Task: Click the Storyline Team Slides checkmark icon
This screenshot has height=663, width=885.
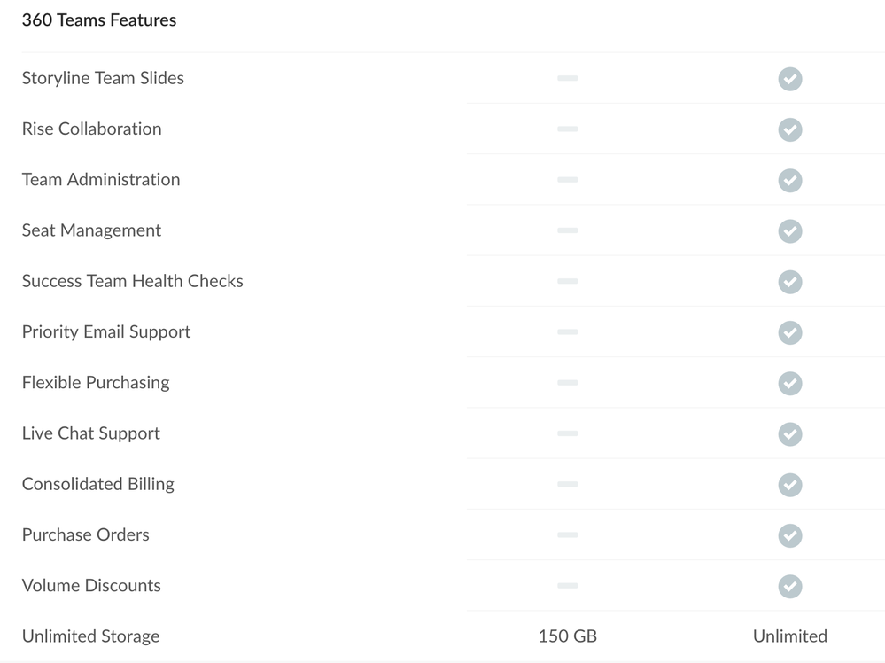Action: [x=789, y=79]
